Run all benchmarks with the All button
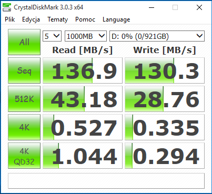 coord(24,42)
